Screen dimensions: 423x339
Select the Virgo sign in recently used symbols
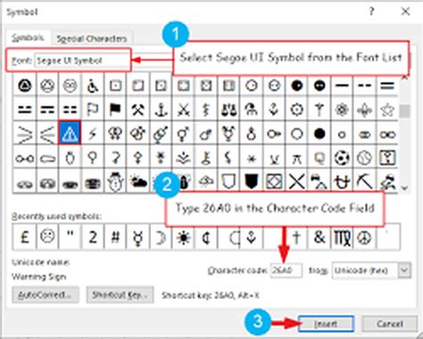(342, 237)
